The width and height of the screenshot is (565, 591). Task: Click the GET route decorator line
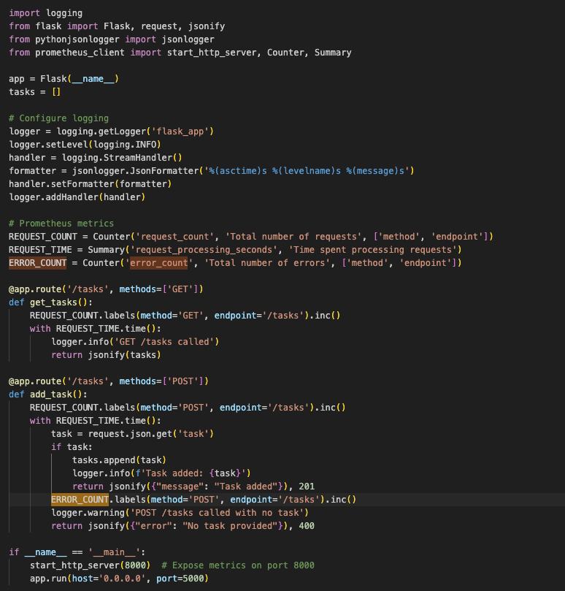[x=107, y=289]
